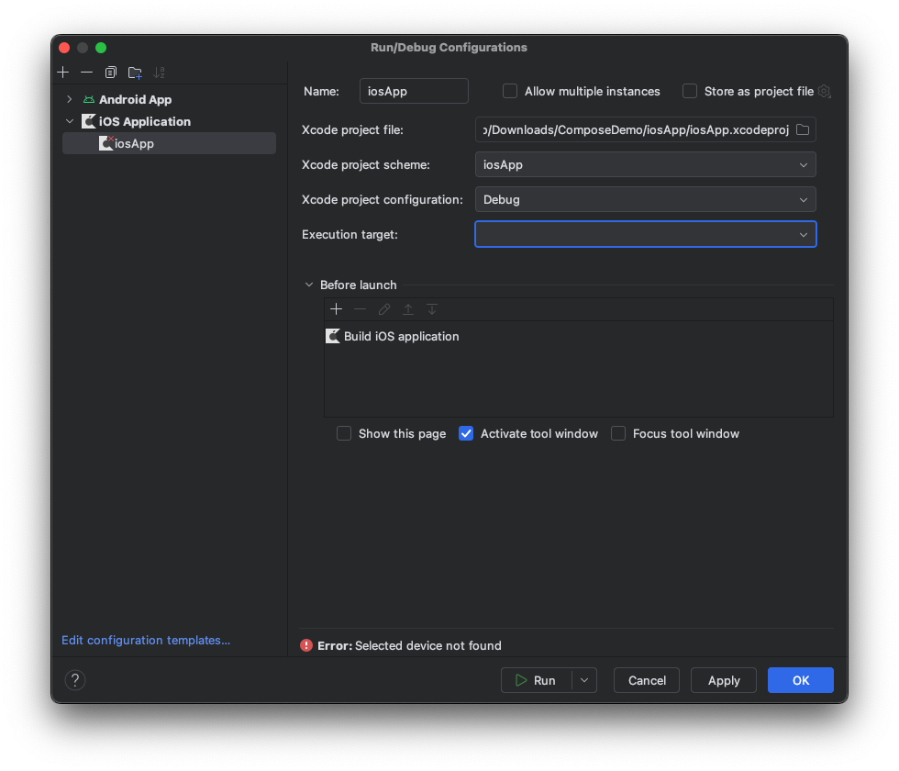This screenshot has width=899, height=771.
Task: Click the Android robot icon in the tree
Action: pos(89,99)
